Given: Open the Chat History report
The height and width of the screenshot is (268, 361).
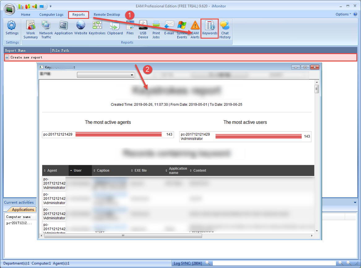Looking at the screenshot, I should (225, 29).
